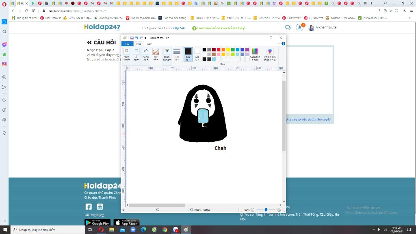Image resolution: width=416 pixels, height=234 pixels.
Task: Open Google Chrome from the taskbar
Action: click(165, 230)
